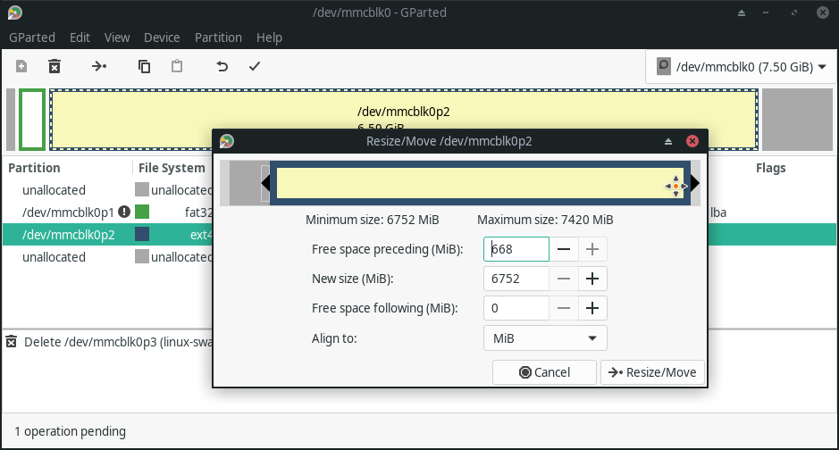Click the dark blue ext4 color square
This screenshot has width=839, height=450.
[142, 235]
